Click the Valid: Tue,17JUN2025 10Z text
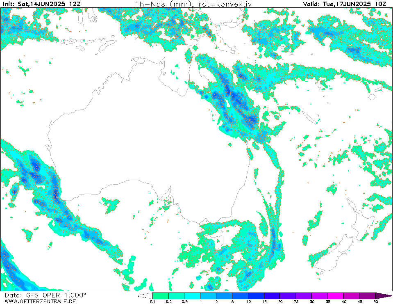 [345, 4]
